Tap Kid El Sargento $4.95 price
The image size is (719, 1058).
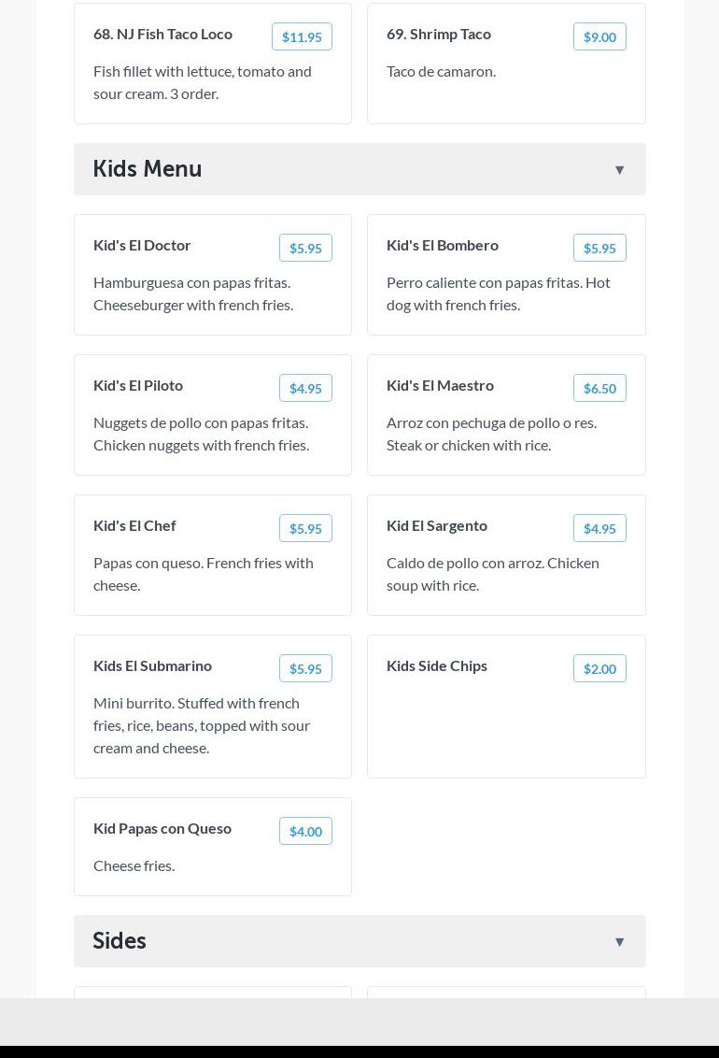tap(599, 529)
